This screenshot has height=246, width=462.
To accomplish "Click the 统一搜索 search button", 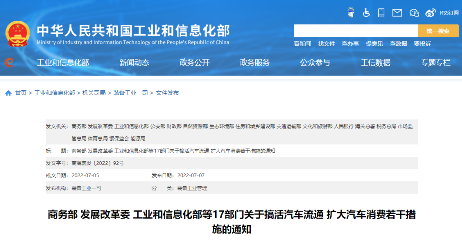I will pyautogui.click(x=438, y=31).
